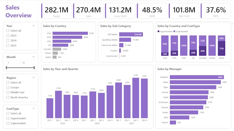Enable the Europe region filter
Screen dimensions: 234x131
(8, 87)
